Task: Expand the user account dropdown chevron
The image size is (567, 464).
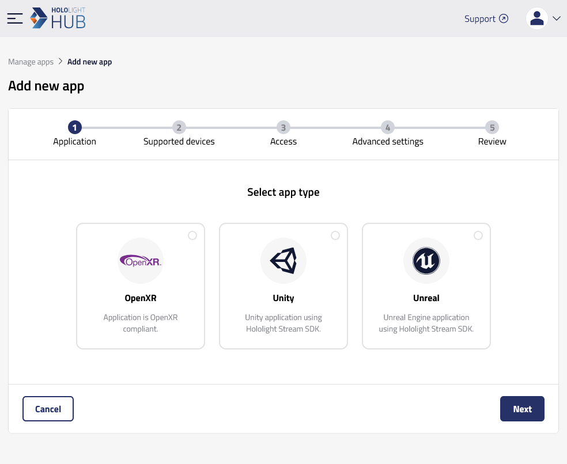Action: tap(557, 18)
